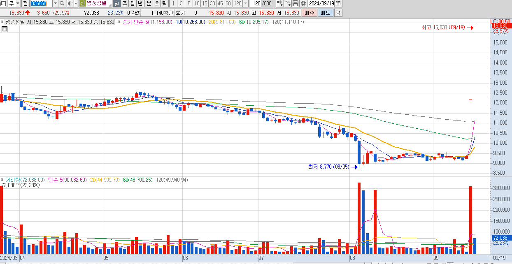512x264 pixels.
Task: Choose the 1 interval button
Action: point(174,3)
